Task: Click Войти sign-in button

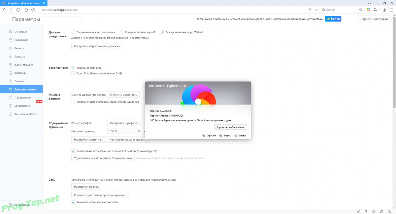Action: [333, 19]
